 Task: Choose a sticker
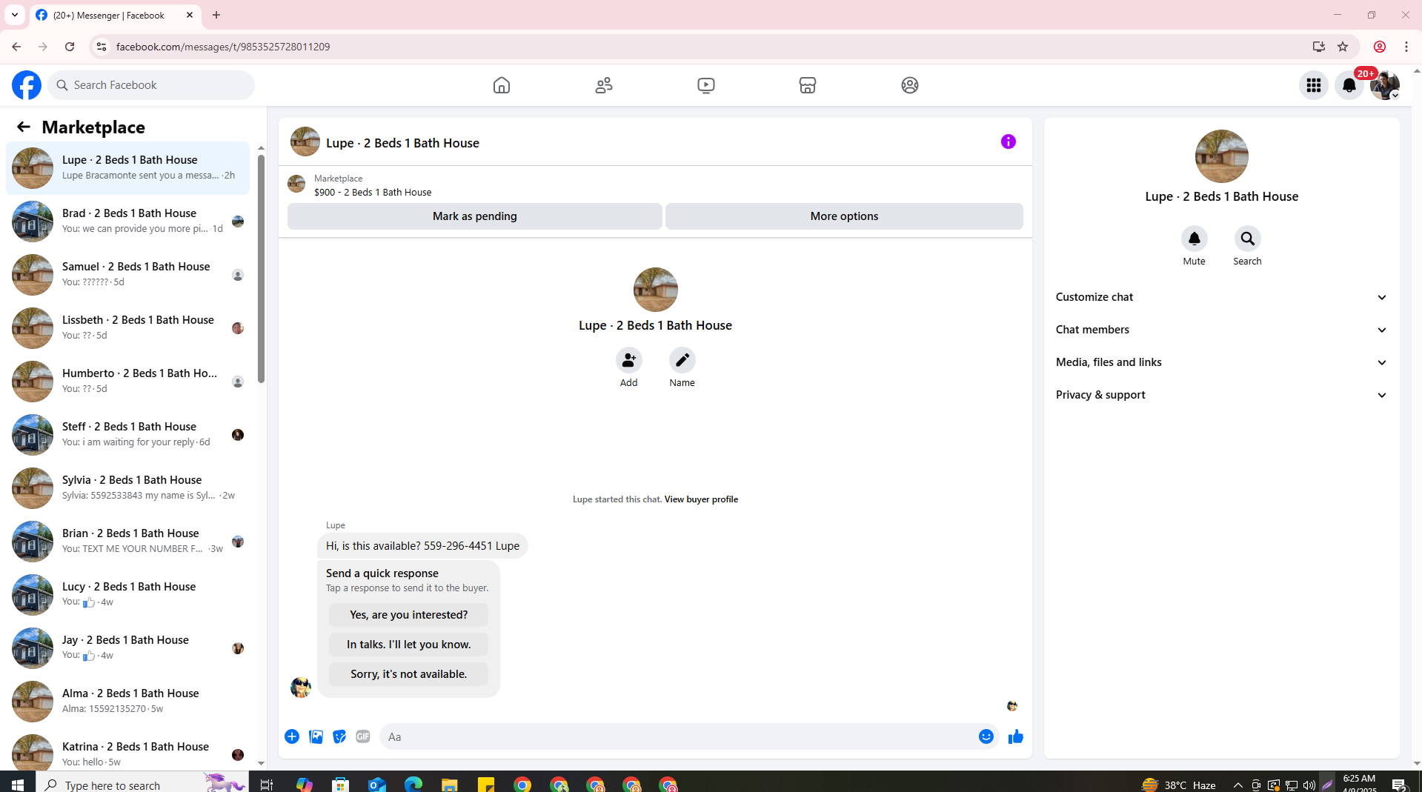pyautogui.click(x=339, y=736)
